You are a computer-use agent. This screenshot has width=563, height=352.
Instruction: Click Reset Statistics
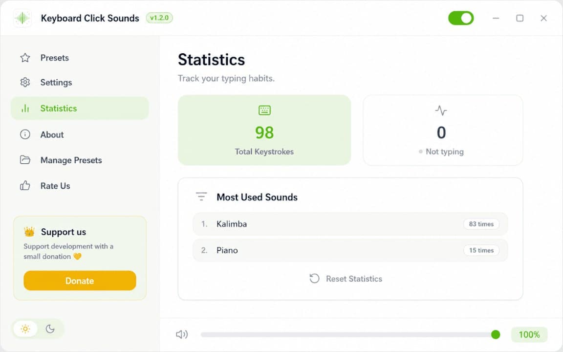[x=346, y=279]
